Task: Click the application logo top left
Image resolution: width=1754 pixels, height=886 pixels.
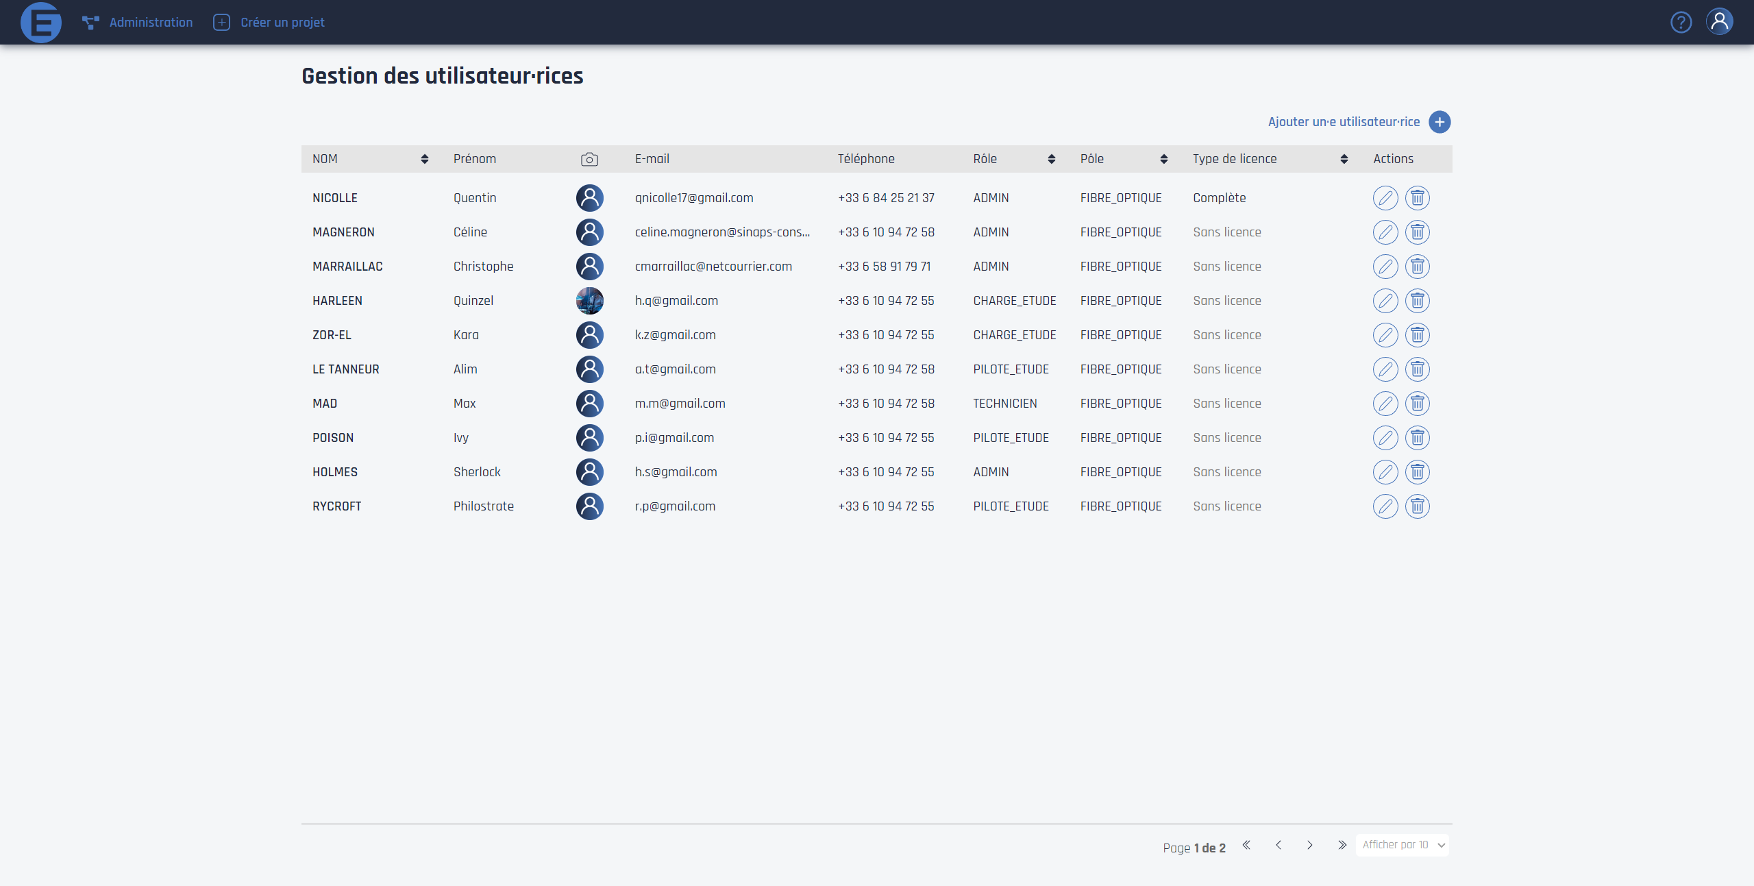Action: coord(41,22)
